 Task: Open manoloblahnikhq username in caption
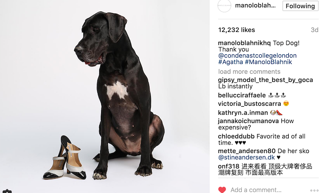244,43
